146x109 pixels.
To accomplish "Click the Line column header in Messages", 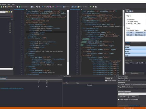I will pos(39,81).
